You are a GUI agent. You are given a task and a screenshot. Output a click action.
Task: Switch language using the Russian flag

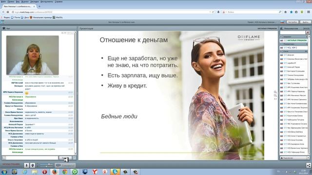(x=282, y=22)
